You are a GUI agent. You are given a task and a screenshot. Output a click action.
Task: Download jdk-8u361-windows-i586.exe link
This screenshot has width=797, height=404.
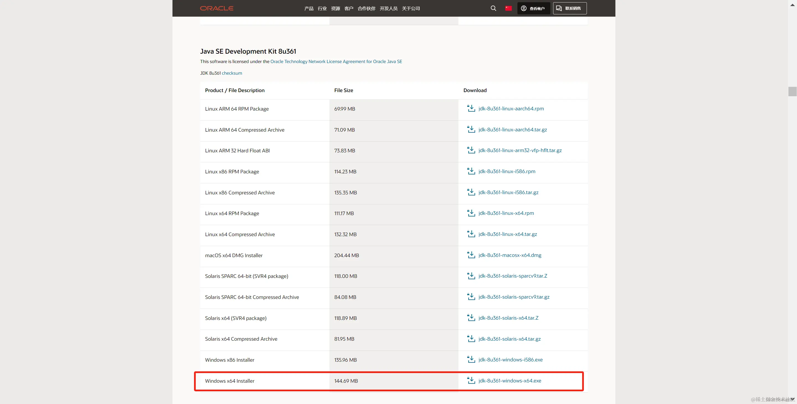tap(510, 359)
